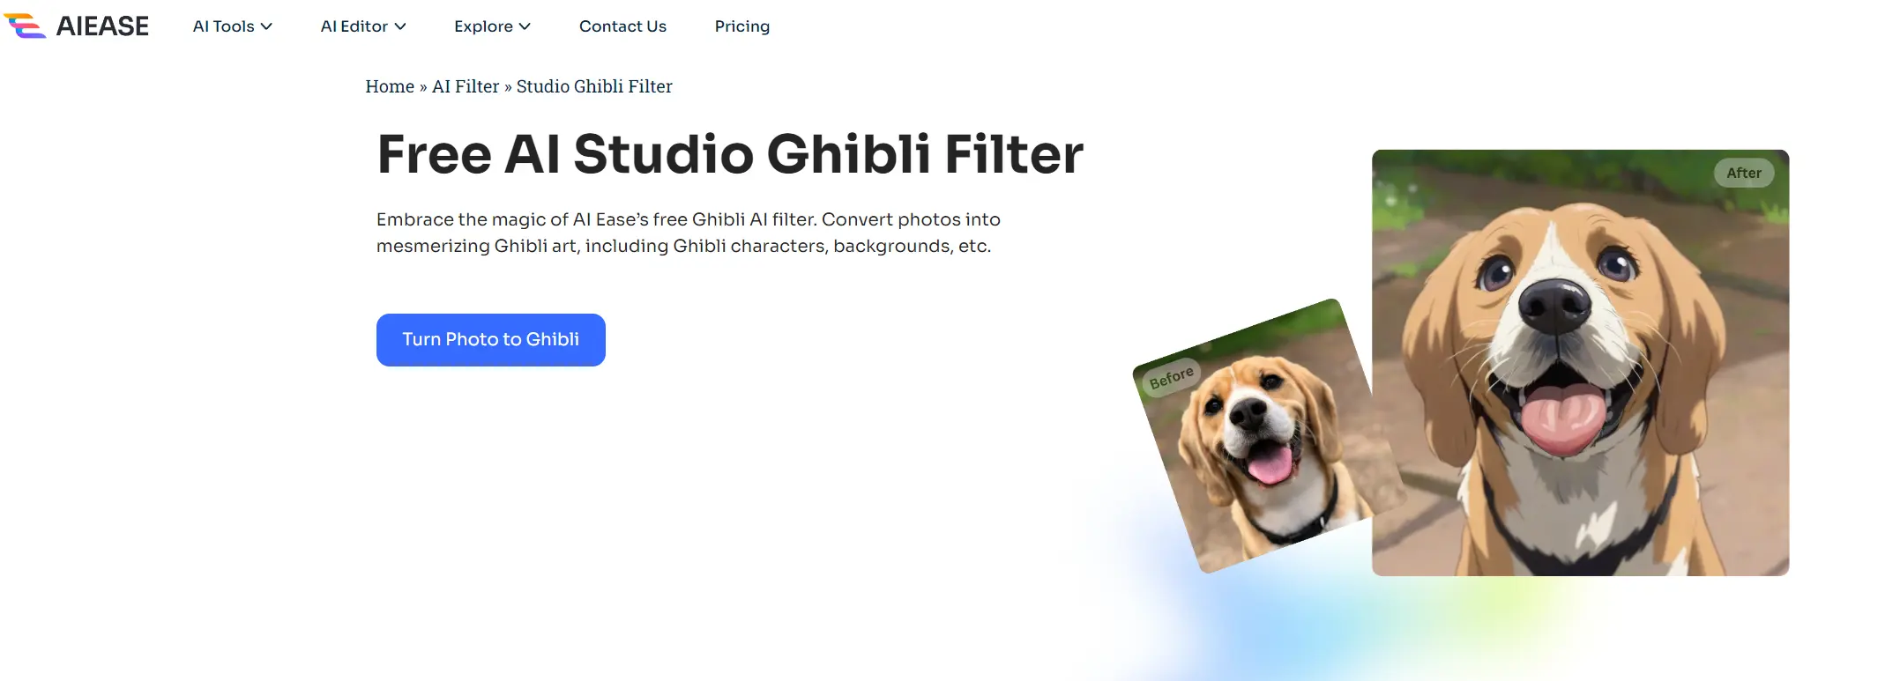
Task: Expand the AI Tools dropdown chevron
Action: click(x=266, y=26)
